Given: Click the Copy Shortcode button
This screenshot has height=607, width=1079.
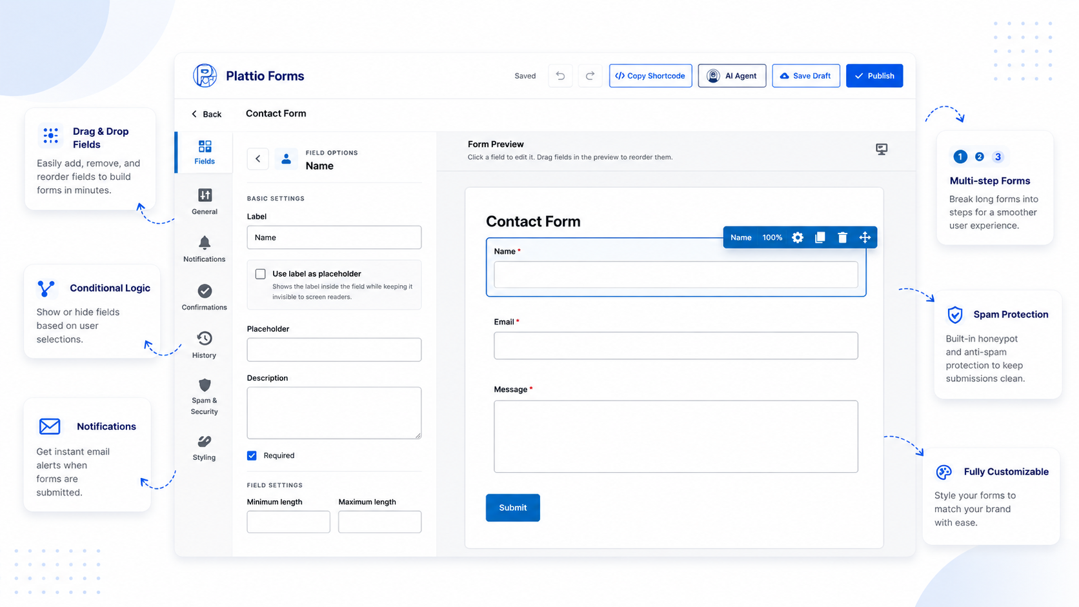Looking at the screenshot, I should pyautogui.click(x=650, y=75).
